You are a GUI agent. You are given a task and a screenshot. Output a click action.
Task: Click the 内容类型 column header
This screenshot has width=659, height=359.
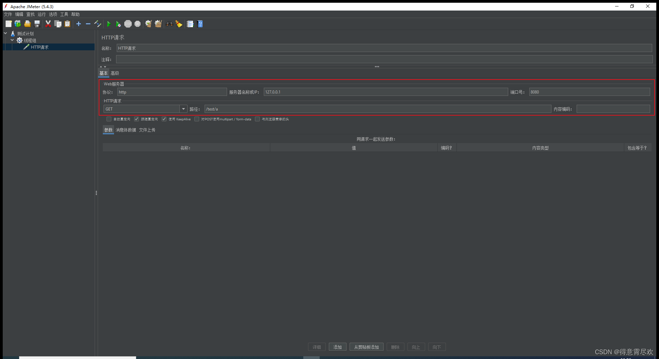point(540,148)
